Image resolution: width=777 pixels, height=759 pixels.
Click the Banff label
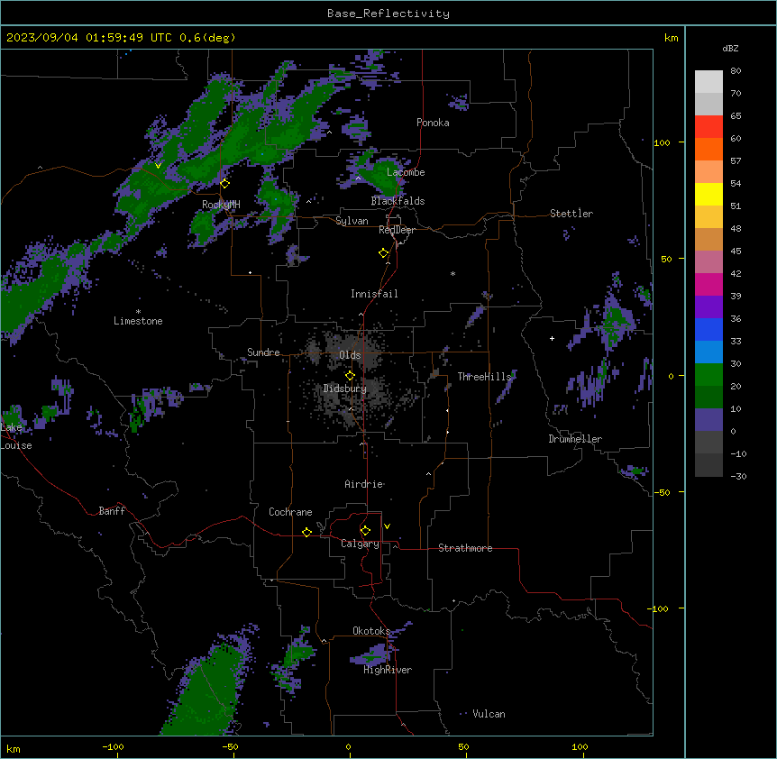pyautogui.click(x=112, y=511)
